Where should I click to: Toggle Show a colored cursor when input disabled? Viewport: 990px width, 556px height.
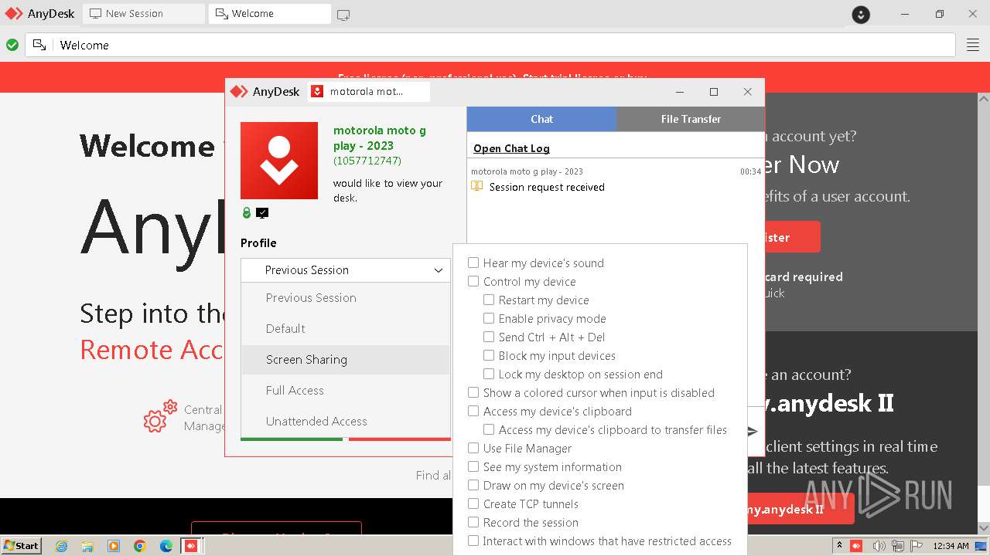pyautogui.click(x=473, y=392)
